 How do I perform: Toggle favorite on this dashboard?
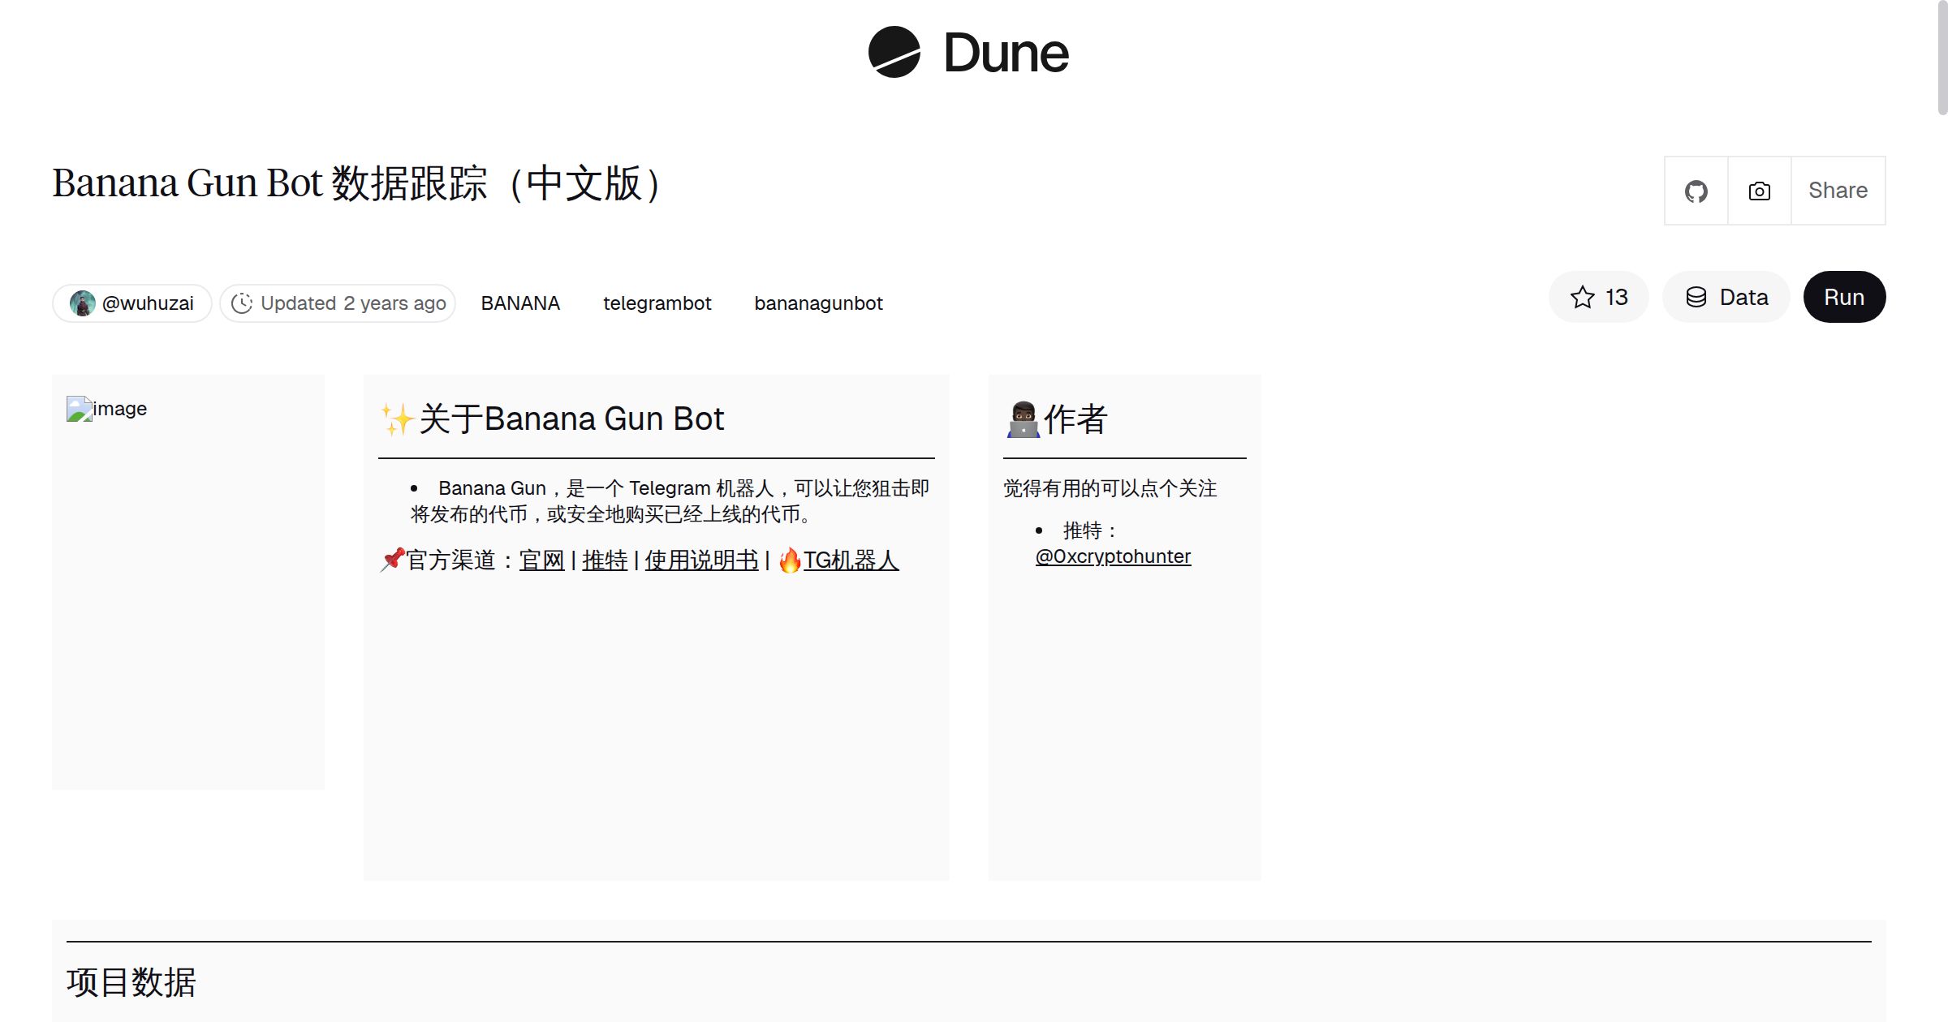(1599, 297)
